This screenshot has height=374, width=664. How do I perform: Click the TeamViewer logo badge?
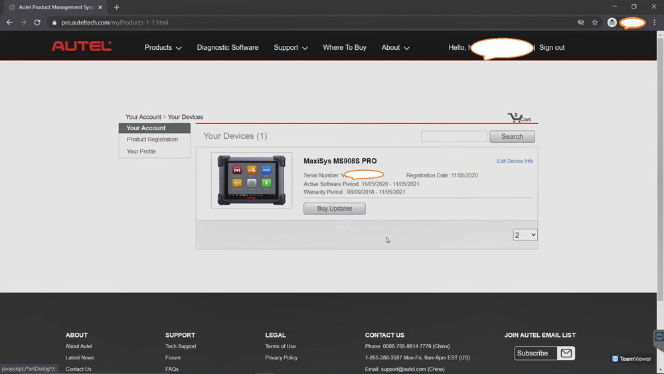[x=631, y=359]
